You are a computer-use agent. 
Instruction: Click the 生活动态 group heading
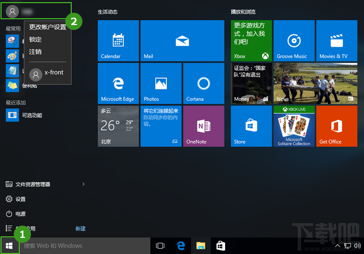click(x=108, y=12)
